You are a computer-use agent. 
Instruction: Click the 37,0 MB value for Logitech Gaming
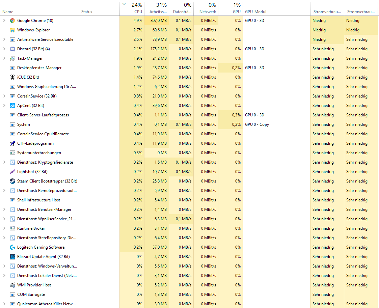(160, 247)
